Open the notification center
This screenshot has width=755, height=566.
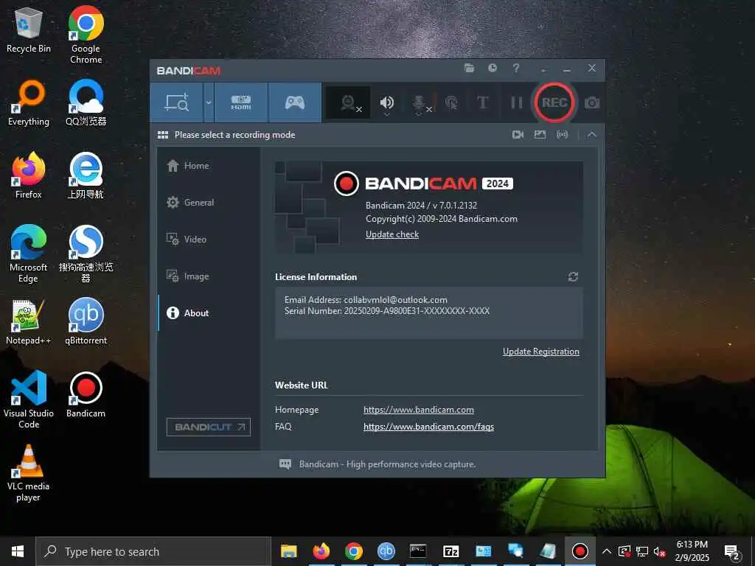(x=732, y=551)
